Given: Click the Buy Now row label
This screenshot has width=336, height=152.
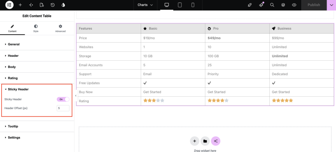Looking at the screenshot, I should point(86,92).
